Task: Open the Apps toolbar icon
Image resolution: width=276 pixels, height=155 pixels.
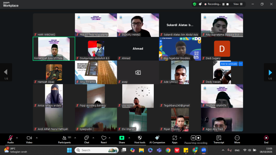Action: (175, 138)
